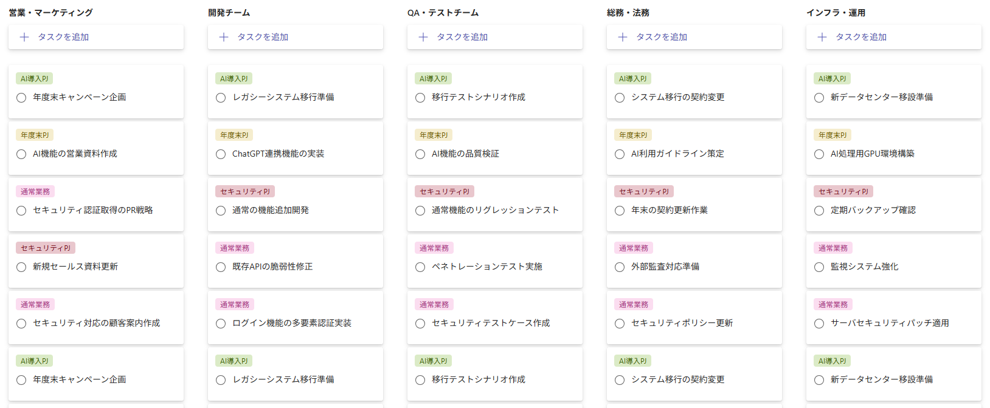Open the AI利用ガイドライン策定 task
This screenshot has width=990, height=408.
pyautogui.click(x=694, y=149)
